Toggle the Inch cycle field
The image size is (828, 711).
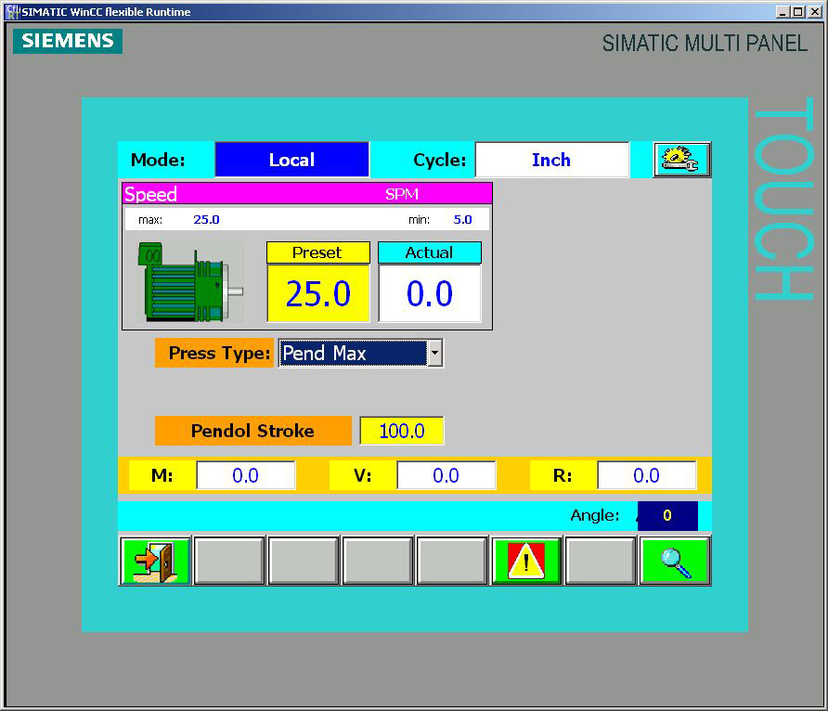point(551,160)
